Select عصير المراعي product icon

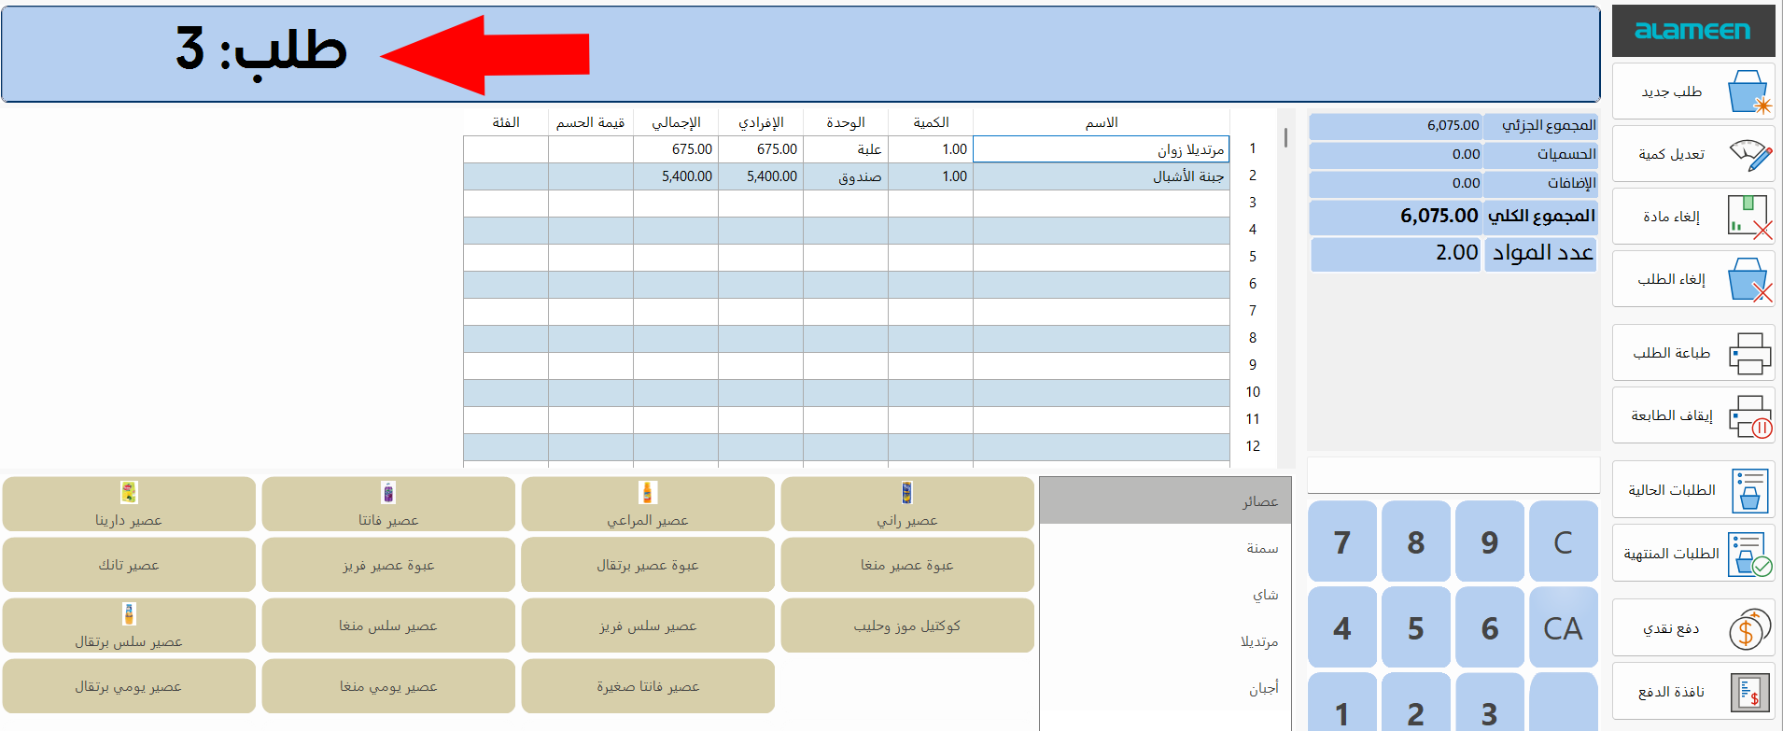(648, 492)
